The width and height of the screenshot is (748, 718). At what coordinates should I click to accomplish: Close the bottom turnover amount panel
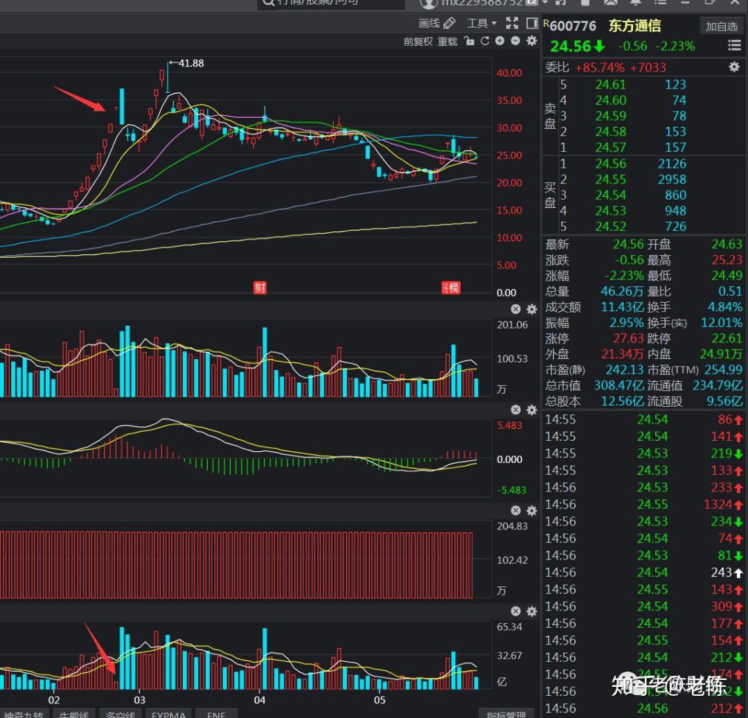tap(516, 611)
